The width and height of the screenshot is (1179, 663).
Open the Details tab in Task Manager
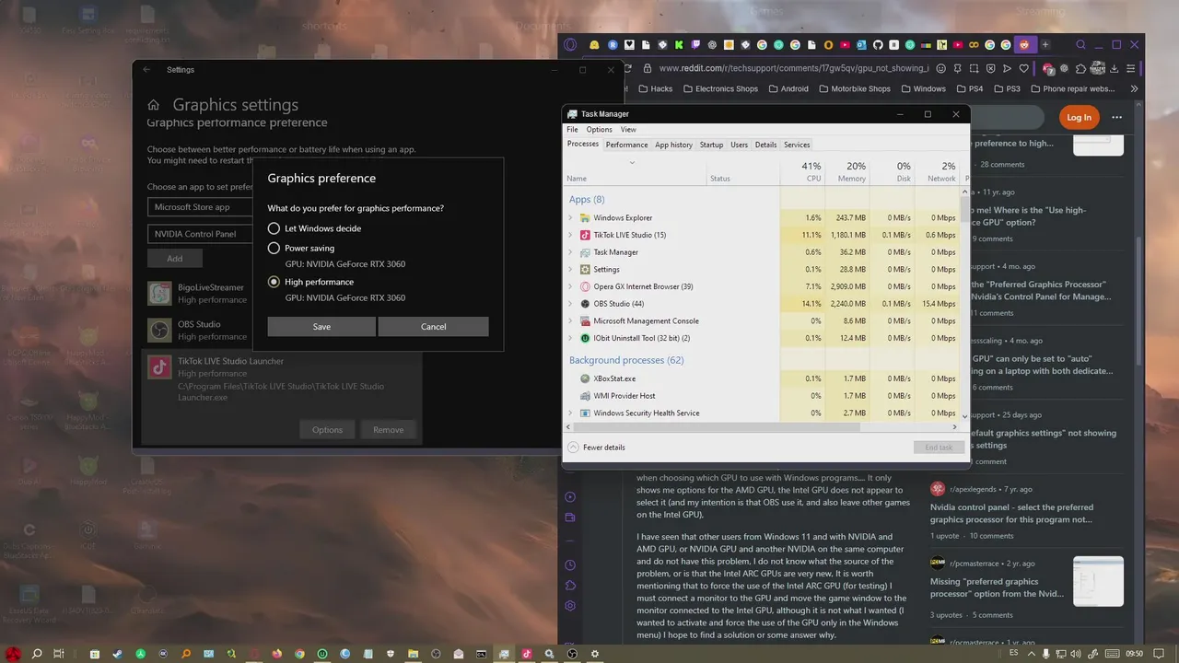click(x=765, y=145)
